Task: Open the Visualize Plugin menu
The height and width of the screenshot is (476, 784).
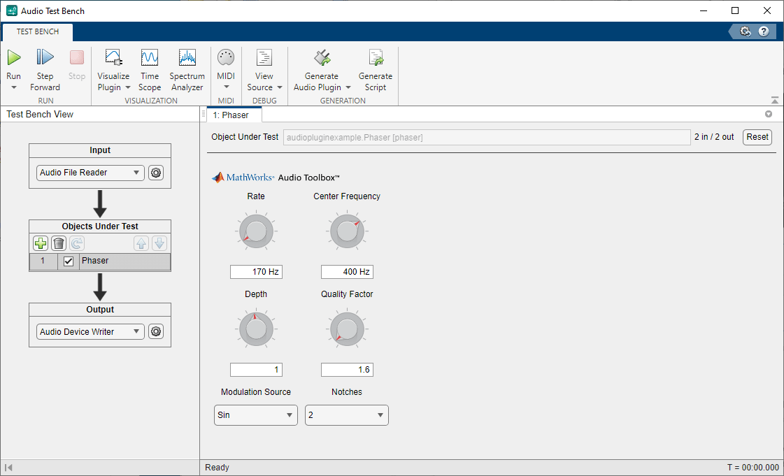Action: pyautogui.click(x=113, y=70)
